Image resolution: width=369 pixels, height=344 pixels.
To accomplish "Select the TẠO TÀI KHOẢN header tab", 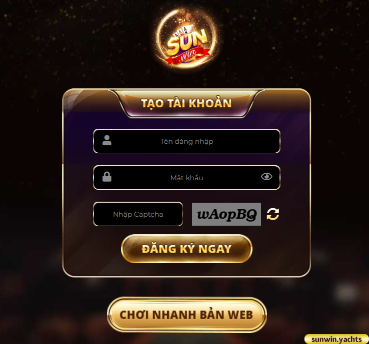I will click(186, 103).
